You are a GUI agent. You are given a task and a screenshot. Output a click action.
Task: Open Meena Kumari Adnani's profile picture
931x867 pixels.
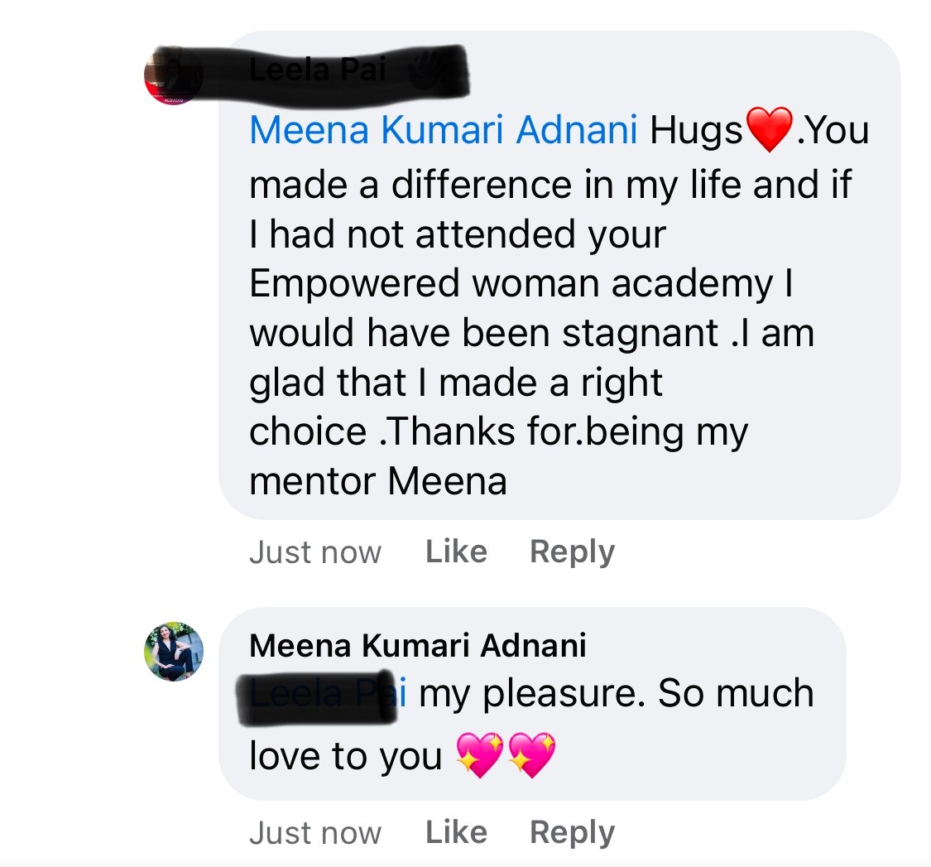pyautogui.click(x=174, y=652)
